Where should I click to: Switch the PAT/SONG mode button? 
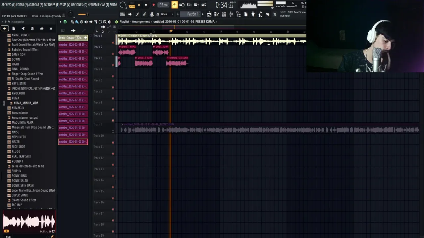pyautogui.click(x=132, y=5)
